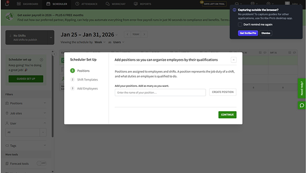Image resolution: width=306 pixels, height=173 pixels.
Task: Switch to the Attendance tab
Action: coord(85,4)
